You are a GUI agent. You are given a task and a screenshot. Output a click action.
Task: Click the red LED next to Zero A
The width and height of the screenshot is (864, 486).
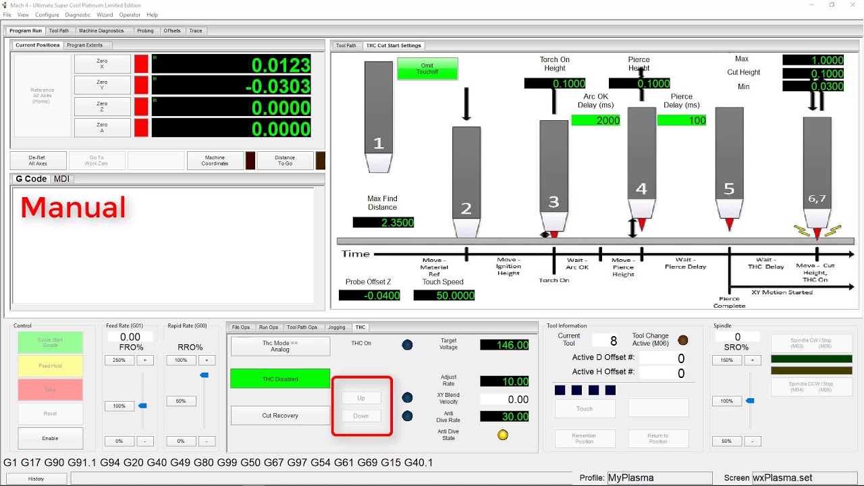pos(141,128)
